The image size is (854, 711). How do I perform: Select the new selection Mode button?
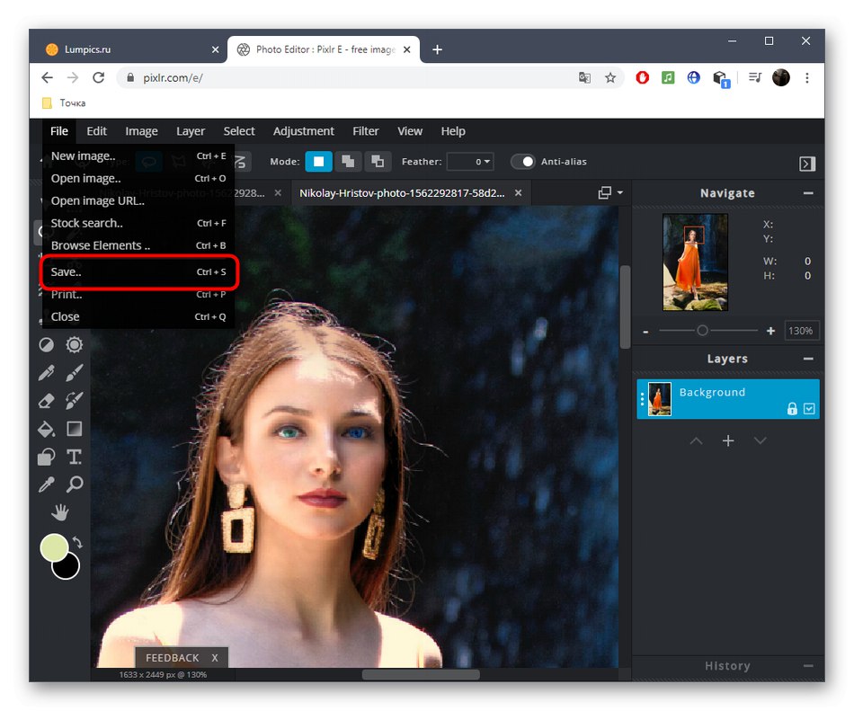click(318, 162)
